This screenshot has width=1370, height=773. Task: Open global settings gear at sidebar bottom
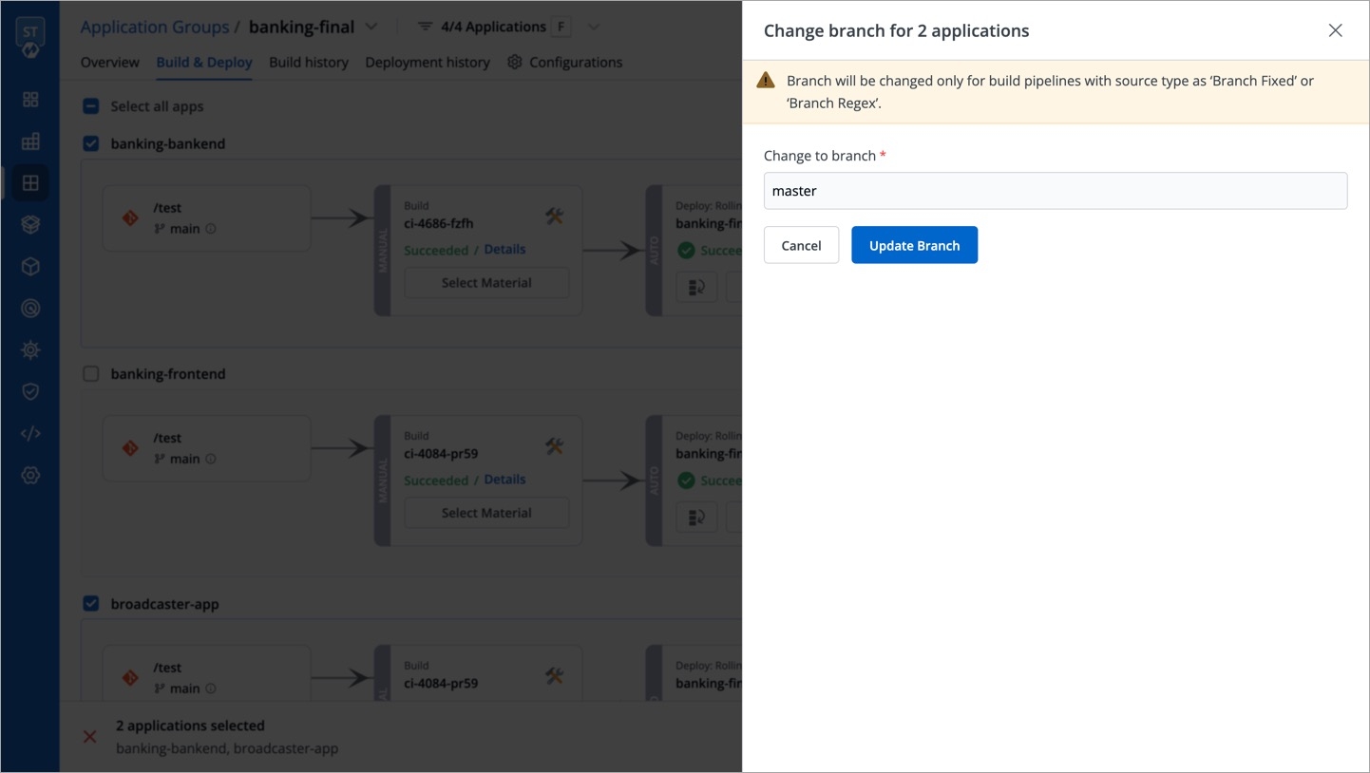click(x=30, y=476)
